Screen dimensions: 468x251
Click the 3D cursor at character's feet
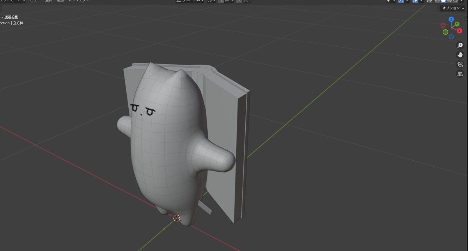177,218
